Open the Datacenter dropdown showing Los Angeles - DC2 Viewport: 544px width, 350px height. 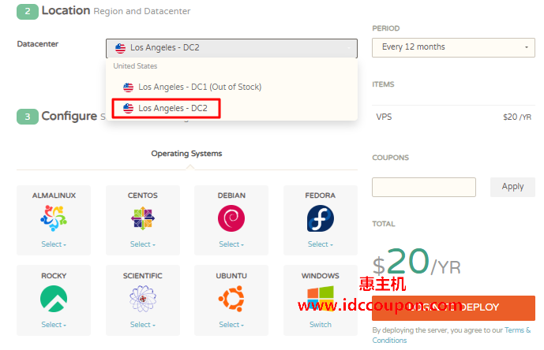point(231,48)
